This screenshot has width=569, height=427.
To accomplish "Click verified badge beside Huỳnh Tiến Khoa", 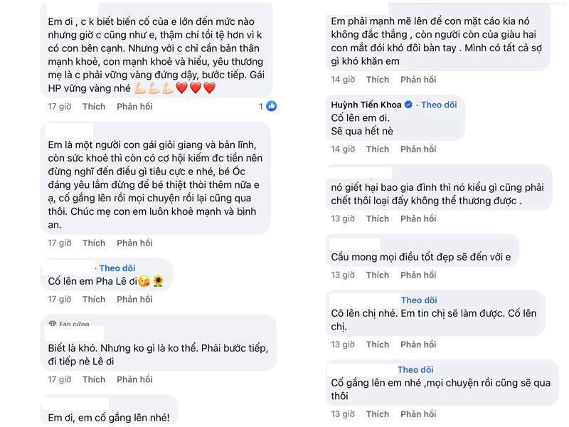I will click(409, 105).
